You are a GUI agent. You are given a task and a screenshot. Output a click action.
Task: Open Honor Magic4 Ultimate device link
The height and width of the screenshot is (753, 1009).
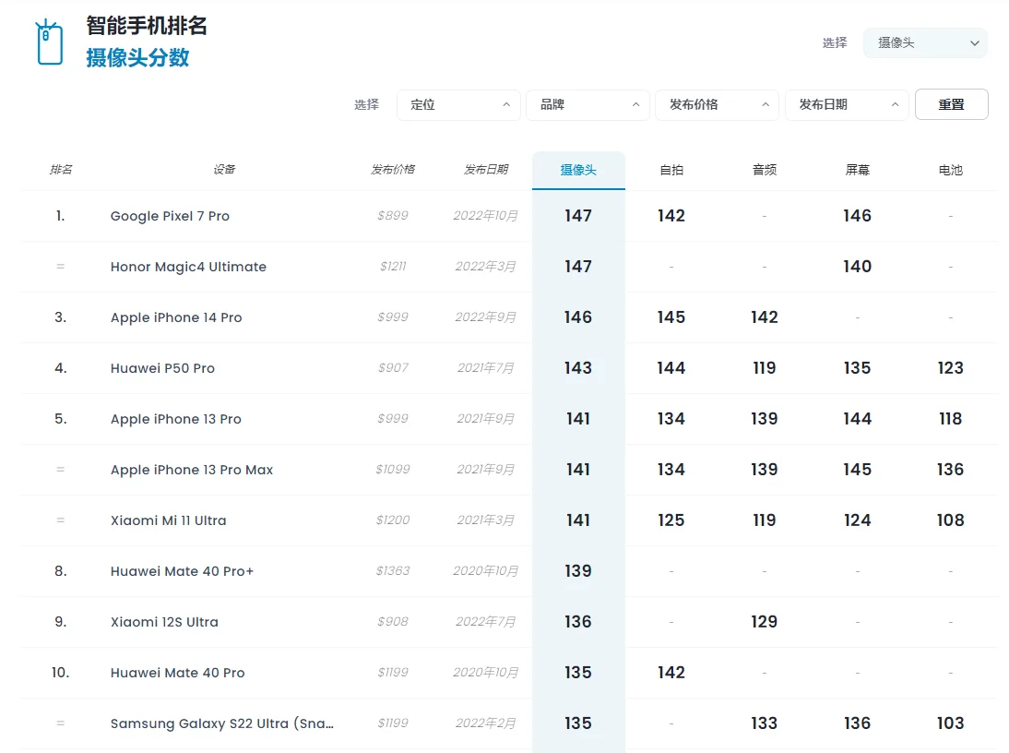[x=188, y=267]
